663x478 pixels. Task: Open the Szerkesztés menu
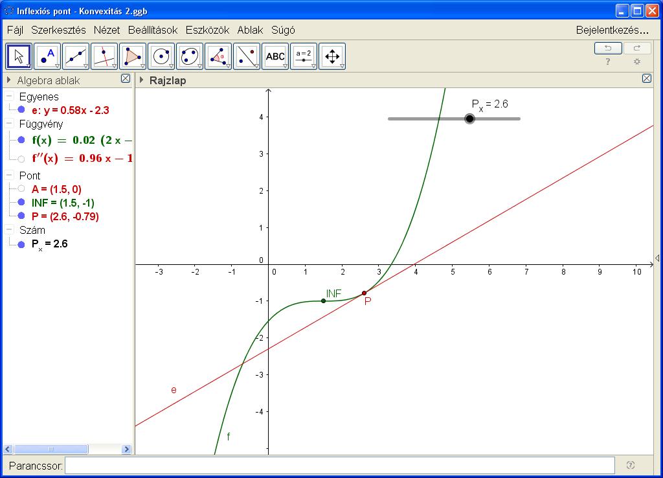coord(58,30)
